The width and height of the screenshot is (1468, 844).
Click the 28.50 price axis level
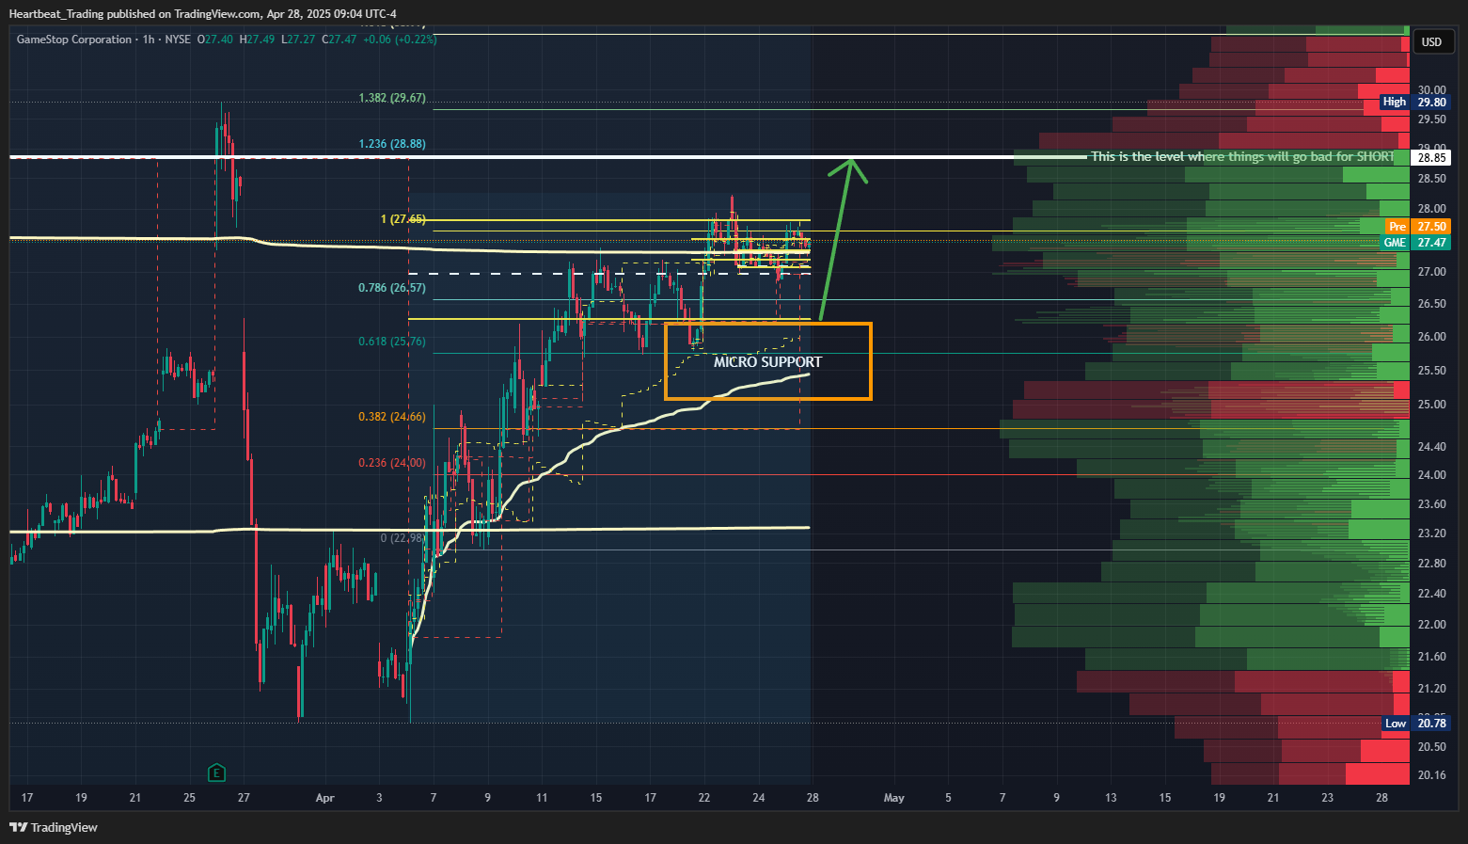tap(1431, 179)
